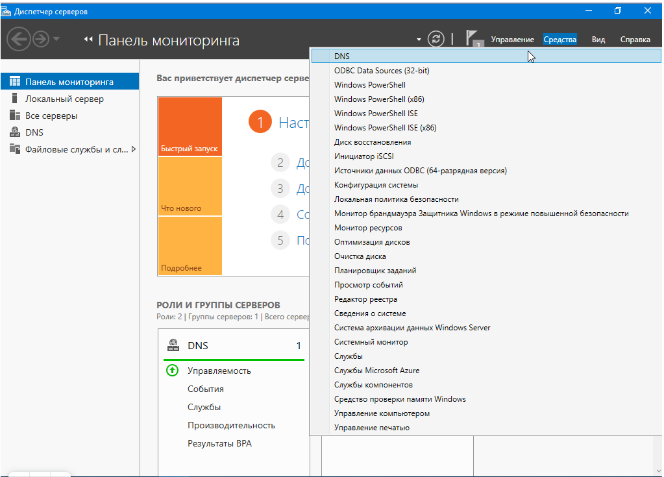This screenshot has height=477, width=664.
Task: Open DNS role tile header
Action: [x=234, y=345]
